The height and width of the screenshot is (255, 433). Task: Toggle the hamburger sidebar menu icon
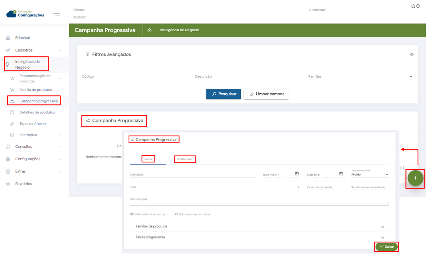click(57, 14)
